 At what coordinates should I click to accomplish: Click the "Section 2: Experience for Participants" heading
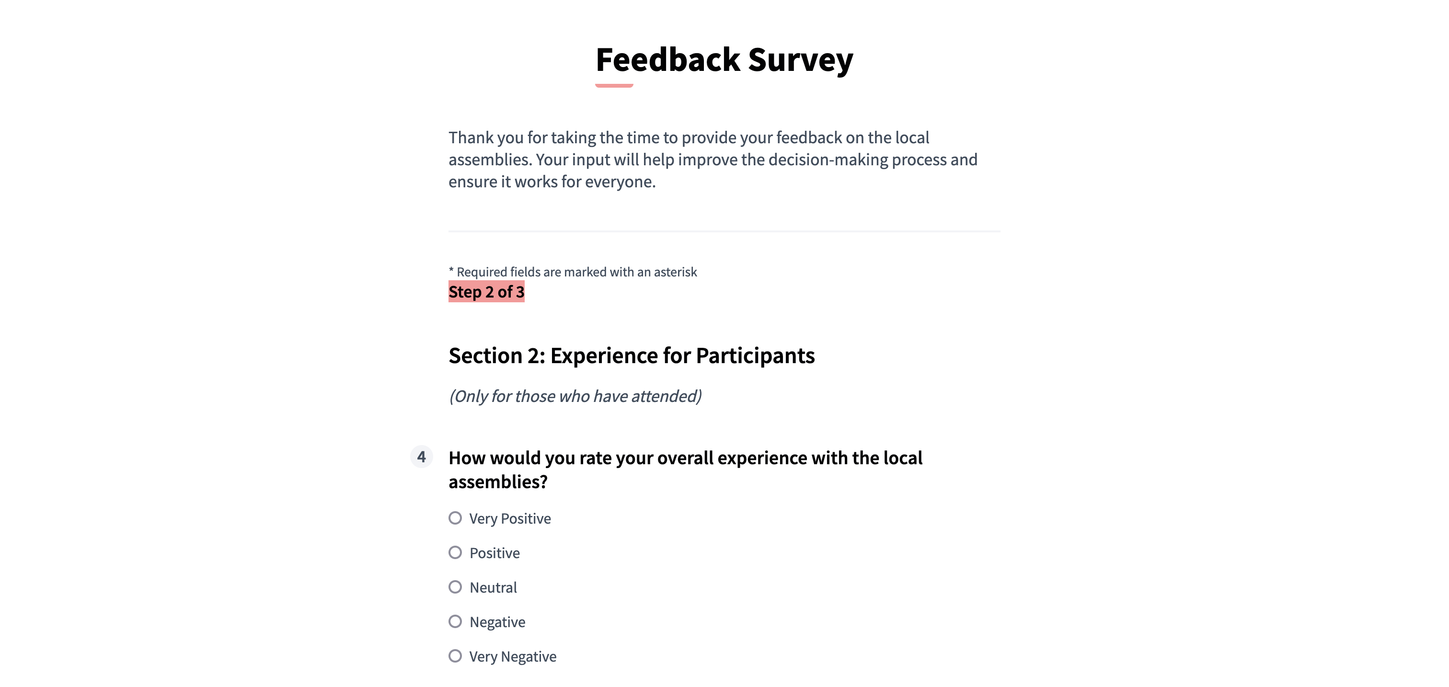(x=631, y=355)
